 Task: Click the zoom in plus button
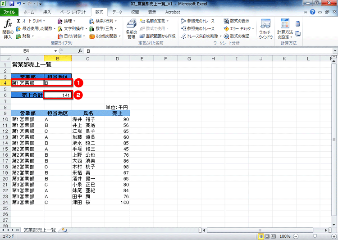(x=333, y=236)
